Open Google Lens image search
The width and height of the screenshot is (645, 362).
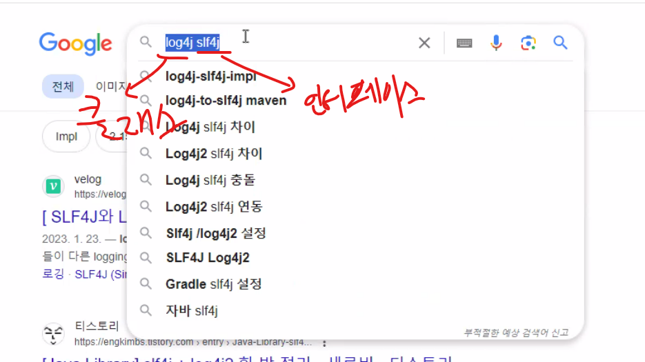528,43
